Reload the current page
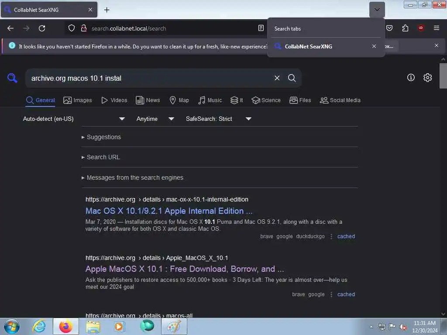This screenshot has height=335, width=447. (x=42, y=28)
